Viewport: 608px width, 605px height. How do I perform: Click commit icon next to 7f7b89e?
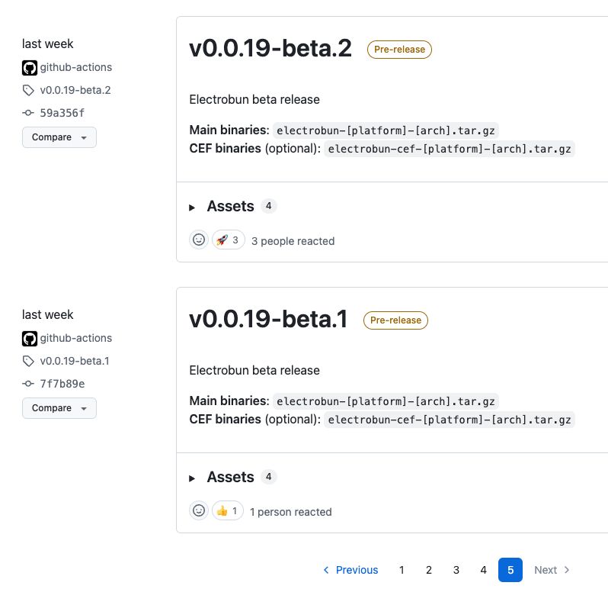click(x=28, y=384)
